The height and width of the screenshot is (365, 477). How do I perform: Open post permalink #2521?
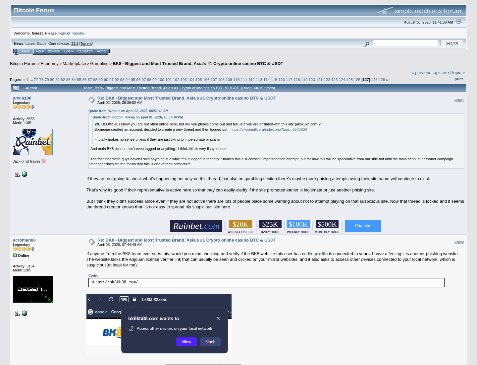click(459, 101)
